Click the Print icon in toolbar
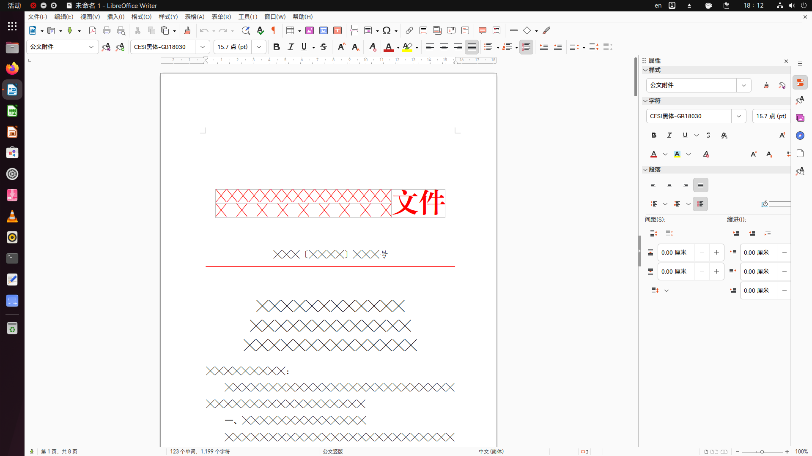Viewport: 812px width, 456px height. [x=107, y=30]
